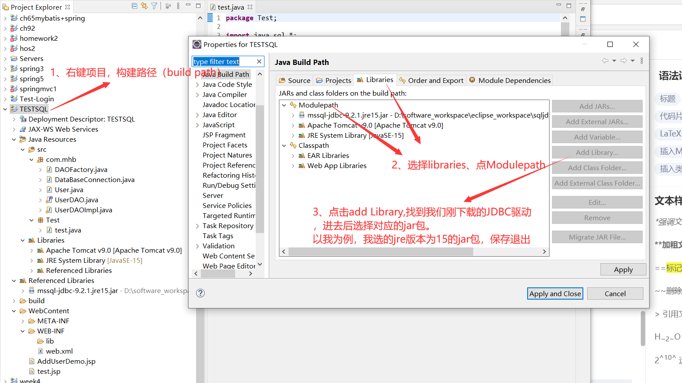Select UserDAOImpl.java in Project Explorer
Screen dimensions: 682x383
[x=83, y=210]
